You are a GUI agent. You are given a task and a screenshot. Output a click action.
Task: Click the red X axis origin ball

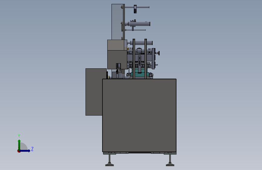(19, 151)
